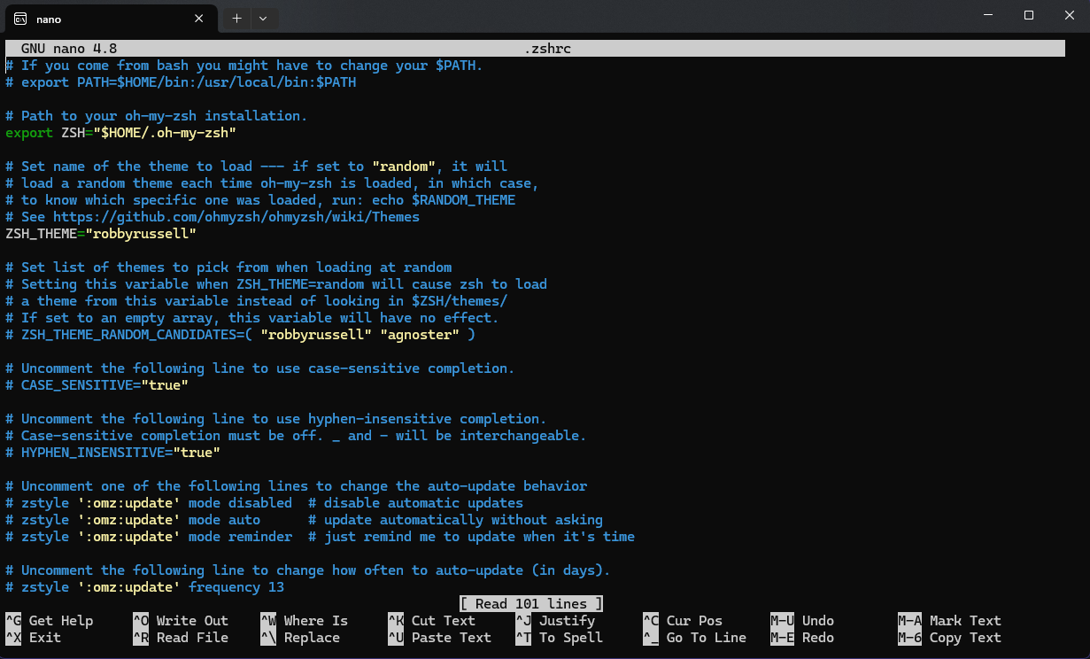Click 'If set to an empty array' comment
This screenshot has width=1090, height=659.
click(252, 318)
